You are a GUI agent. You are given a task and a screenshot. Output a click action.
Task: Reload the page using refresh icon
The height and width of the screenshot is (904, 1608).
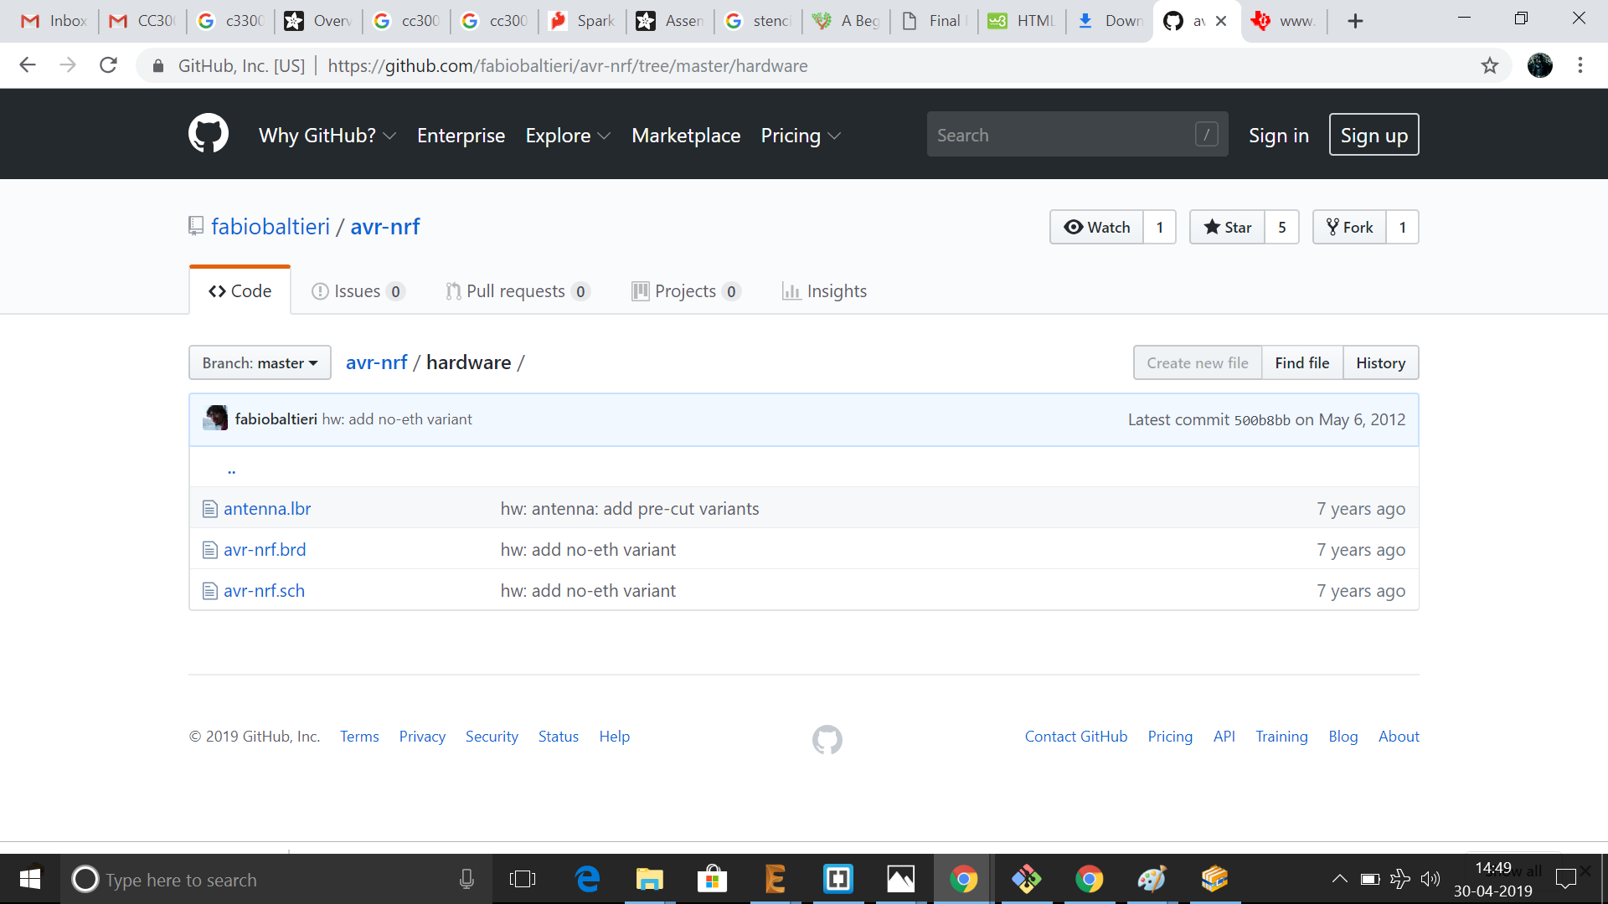click(108, 65)
